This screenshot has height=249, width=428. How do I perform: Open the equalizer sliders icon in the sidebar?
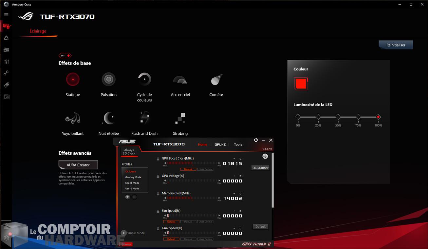[6, 61]
